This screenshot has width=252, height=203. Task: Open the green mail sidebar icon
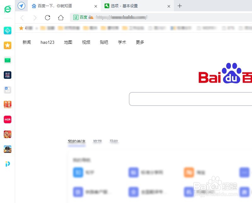point(8,60)
